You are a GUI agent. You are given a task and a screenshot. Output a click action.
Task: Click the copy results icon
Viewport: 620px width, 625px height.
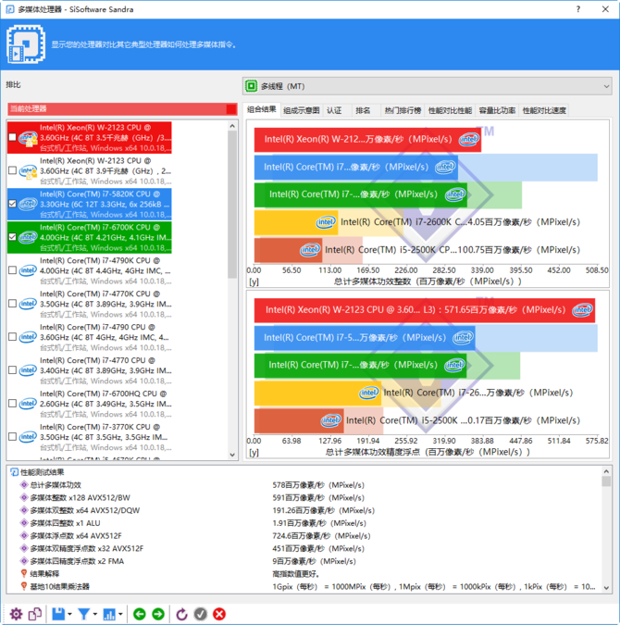click(x=35, y=614)
